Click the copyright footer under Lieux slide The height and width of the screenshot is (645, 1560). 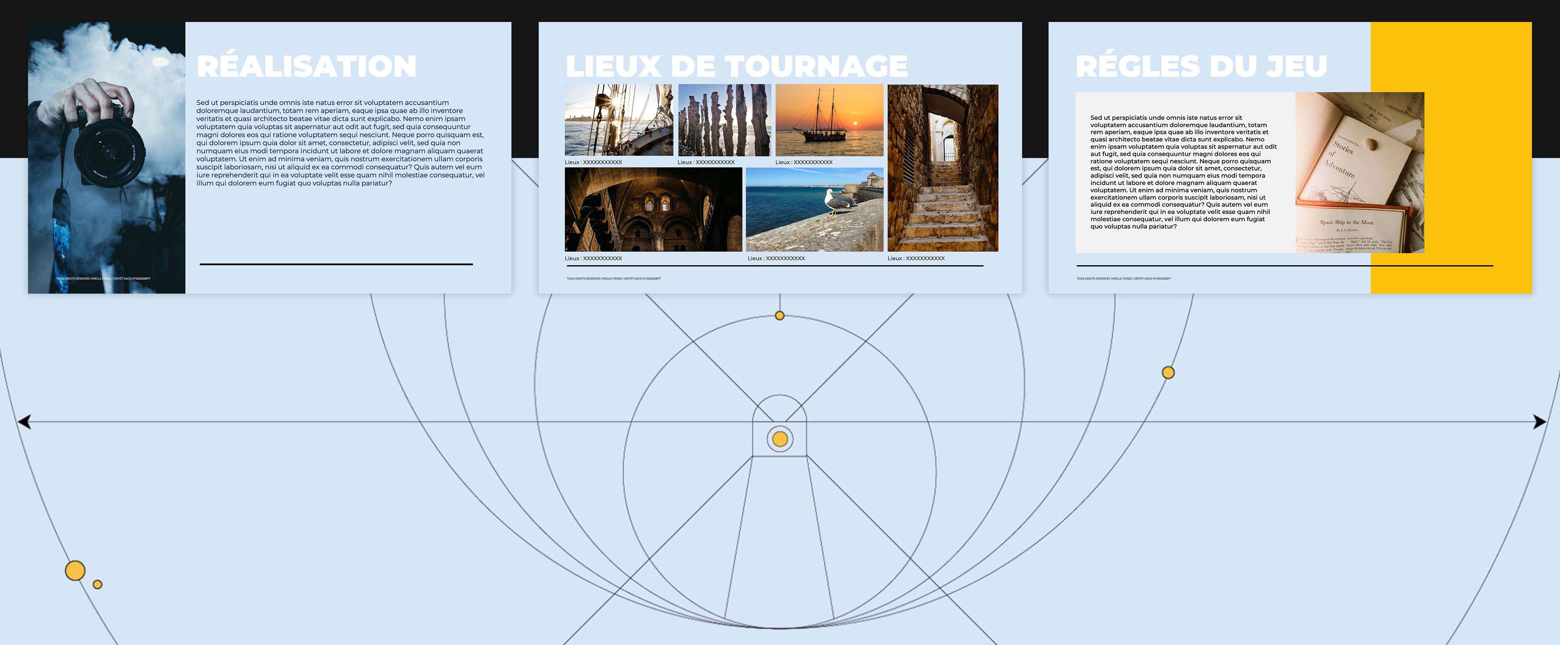613,279
